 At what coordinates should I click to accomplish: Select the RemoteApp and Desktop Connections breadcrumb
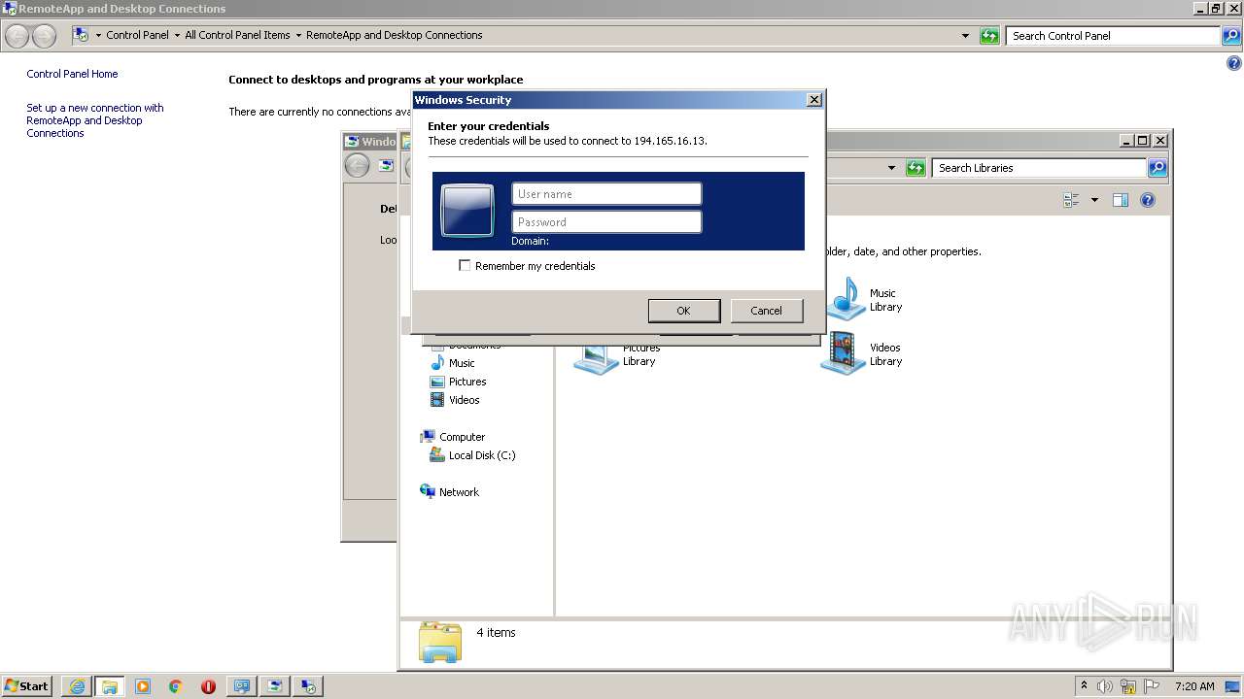point(394,35)
